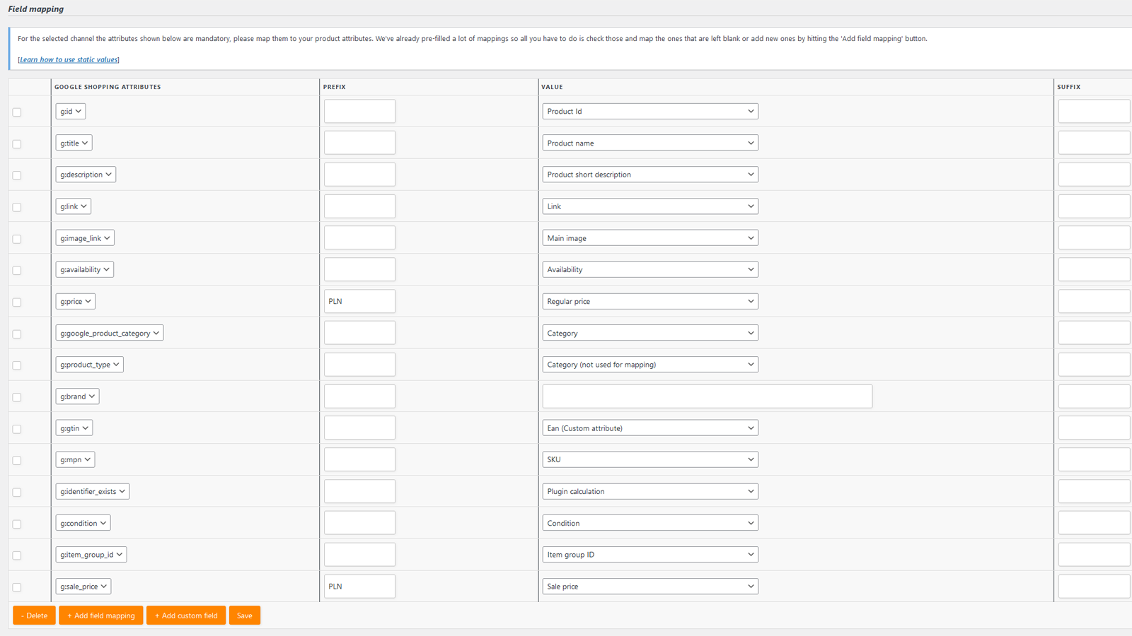Click the g:price prefix field containing PLN

359,301
